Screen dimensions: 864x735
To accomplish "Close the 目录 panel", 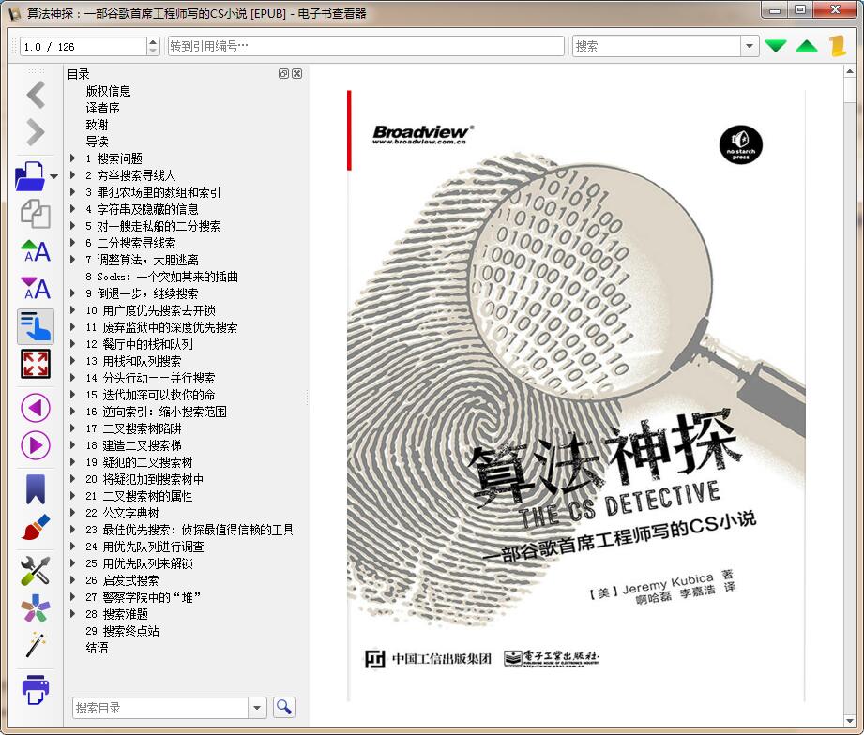I will click(297, 74).
